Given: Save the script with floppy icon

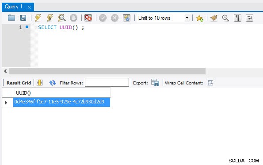Looking at the screenshot, I should tap(23, 18).
